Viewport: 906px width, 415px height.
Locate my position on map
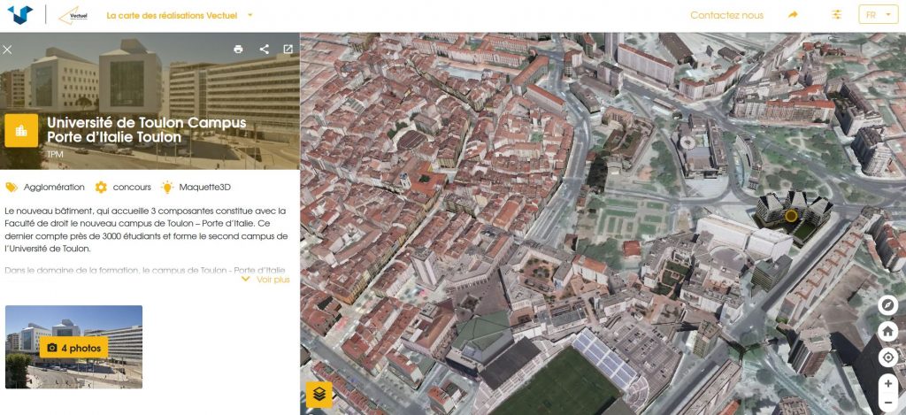[x=887, y=357]
